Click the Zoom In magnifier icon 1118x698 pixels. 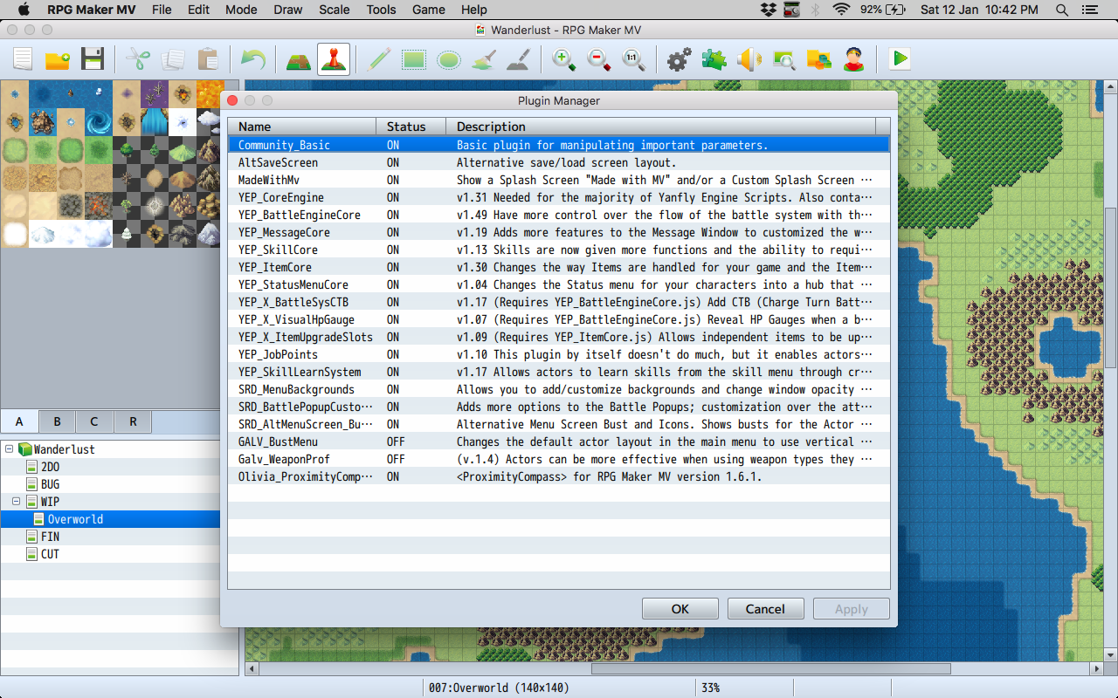(564, 59)
